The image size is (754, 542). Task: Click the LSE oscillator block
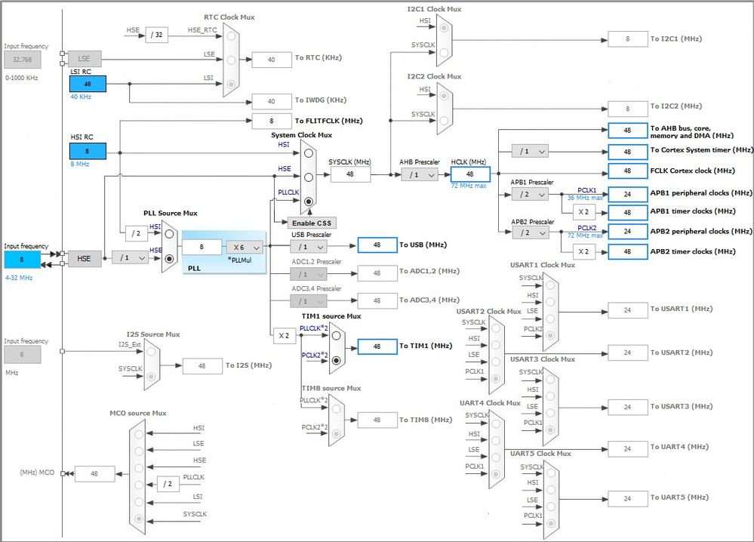[x=84, y=59]
